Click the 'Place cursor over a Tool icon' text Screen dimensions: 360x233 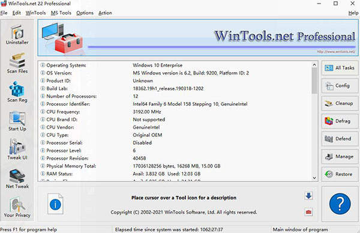tap(184, 198)
